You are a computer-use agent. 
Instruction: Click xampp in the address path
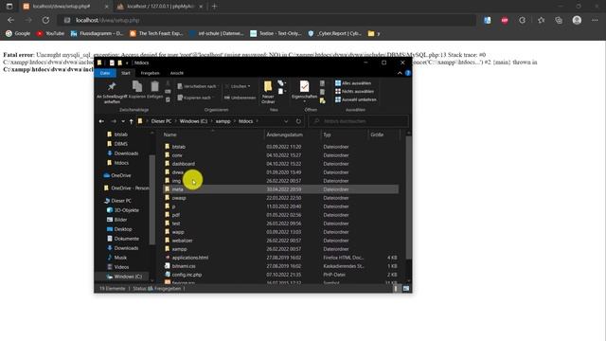coord(223,121)
